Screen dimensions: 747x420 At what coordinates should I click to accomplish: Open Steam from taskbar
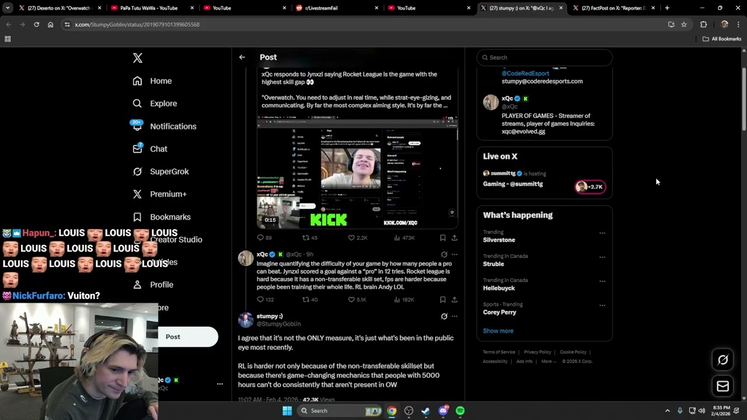(426, 411)
